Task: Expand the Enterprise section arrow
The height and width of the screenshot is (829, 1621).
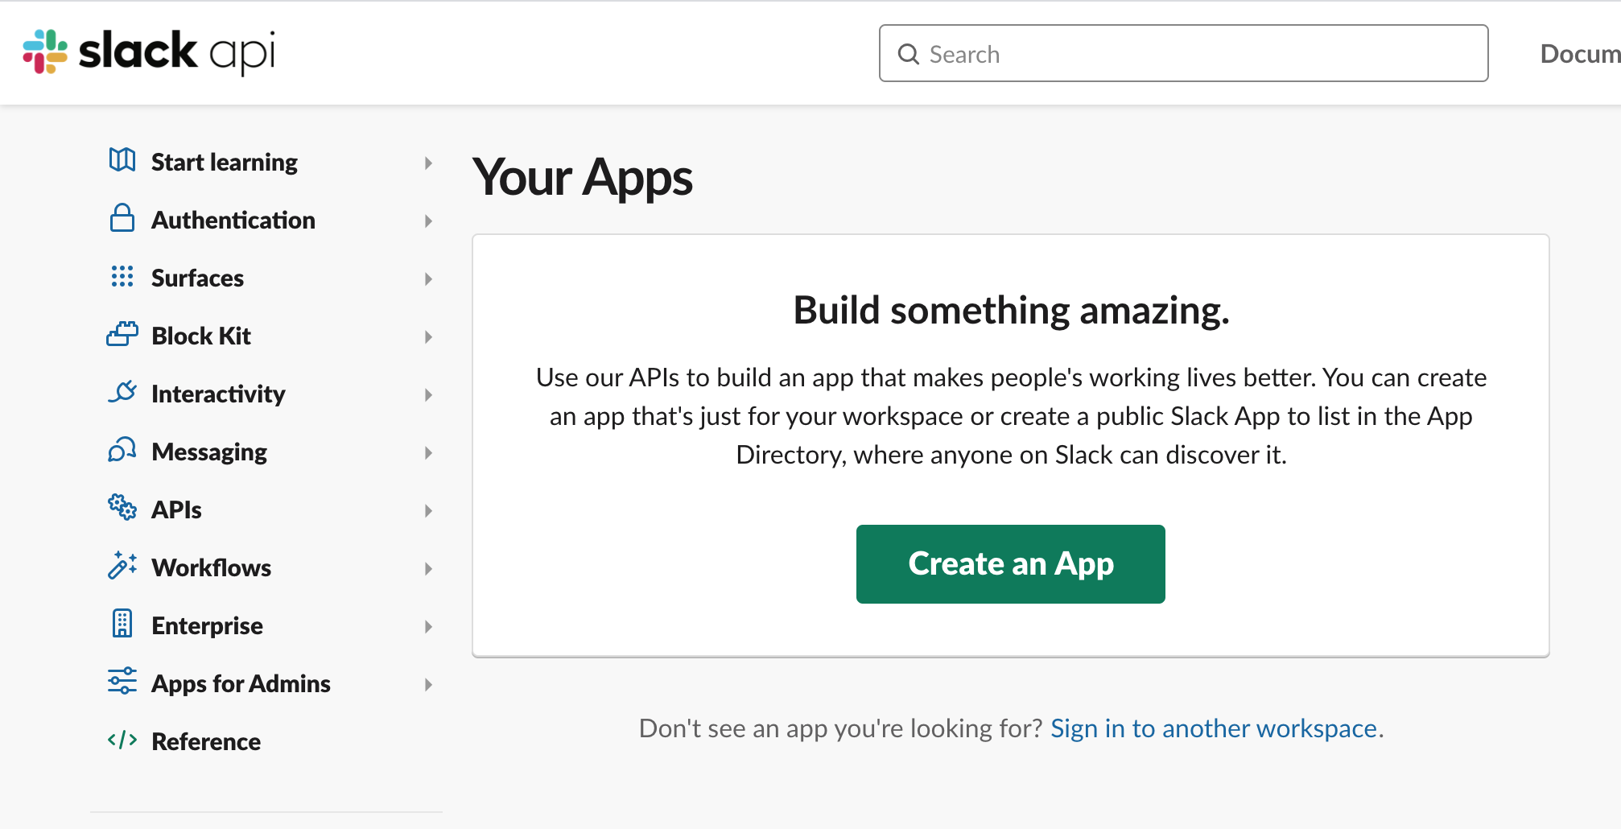Action: click(428, 627)
